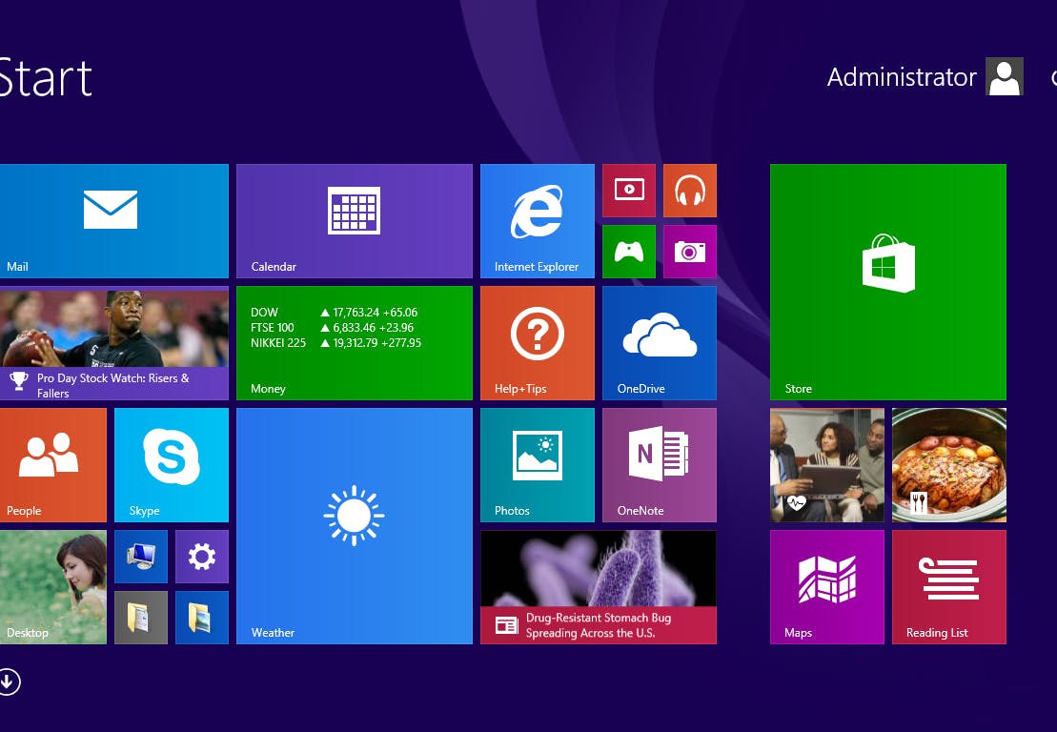Open the folder tile with gray background

(x=141, y=618)
